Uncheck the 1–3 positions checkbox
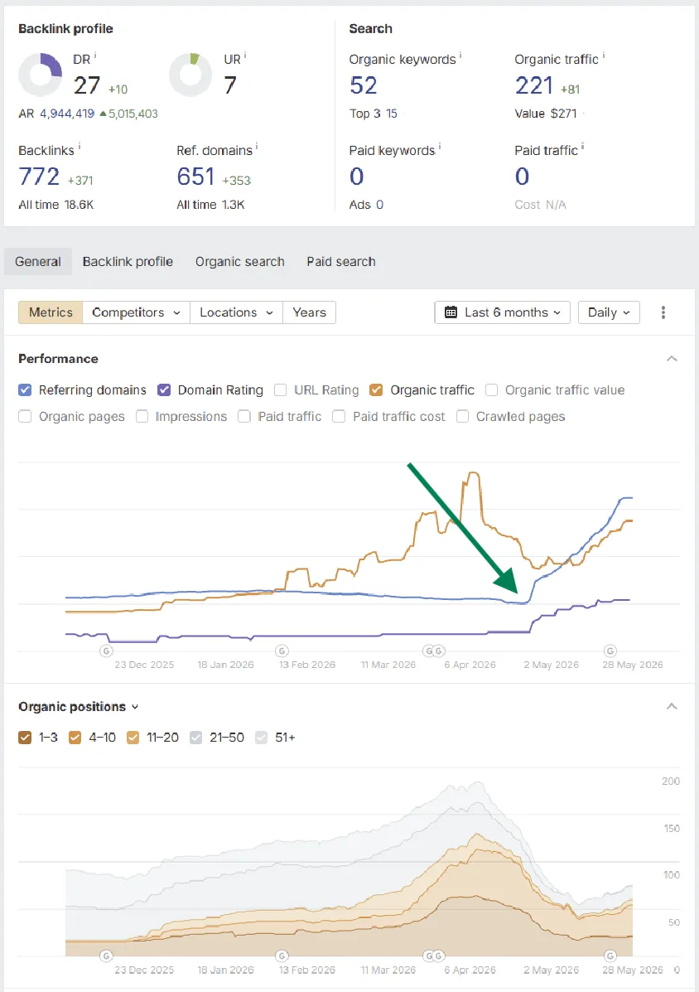This screenshot has height=992, width=699. (x=26, y=737)
